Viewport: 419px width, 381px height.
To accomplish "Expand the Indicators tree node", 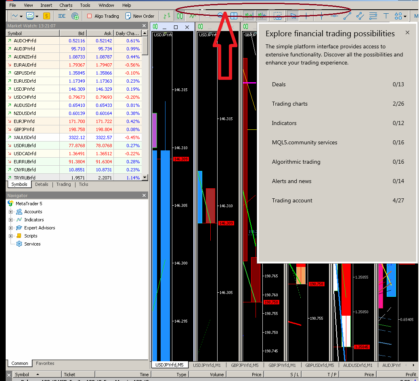I will point(10,220).
